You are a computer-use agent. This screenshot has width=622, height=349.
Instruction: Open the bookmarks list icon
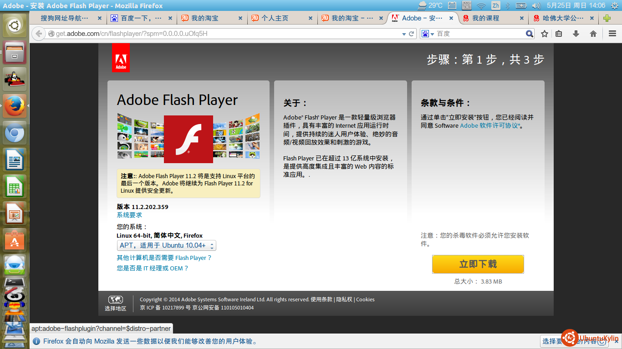pyautogui.click(x=559, y=34)
